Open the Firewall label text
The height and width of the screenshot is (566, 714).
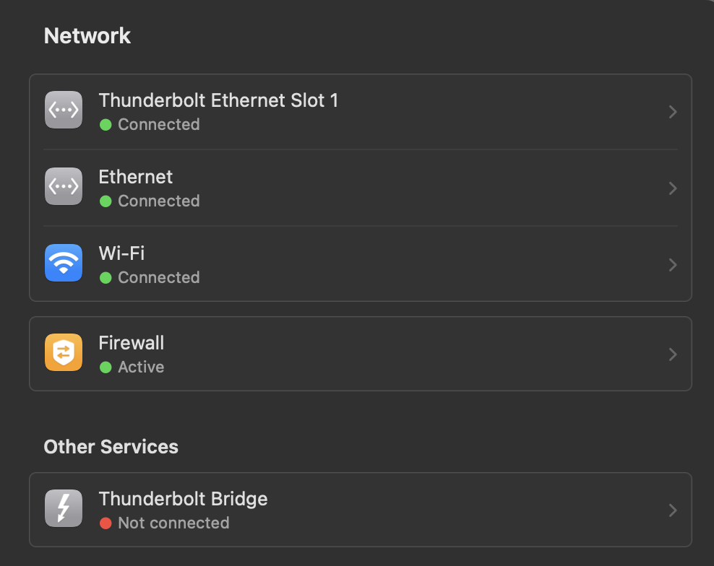tap(132, 343)
